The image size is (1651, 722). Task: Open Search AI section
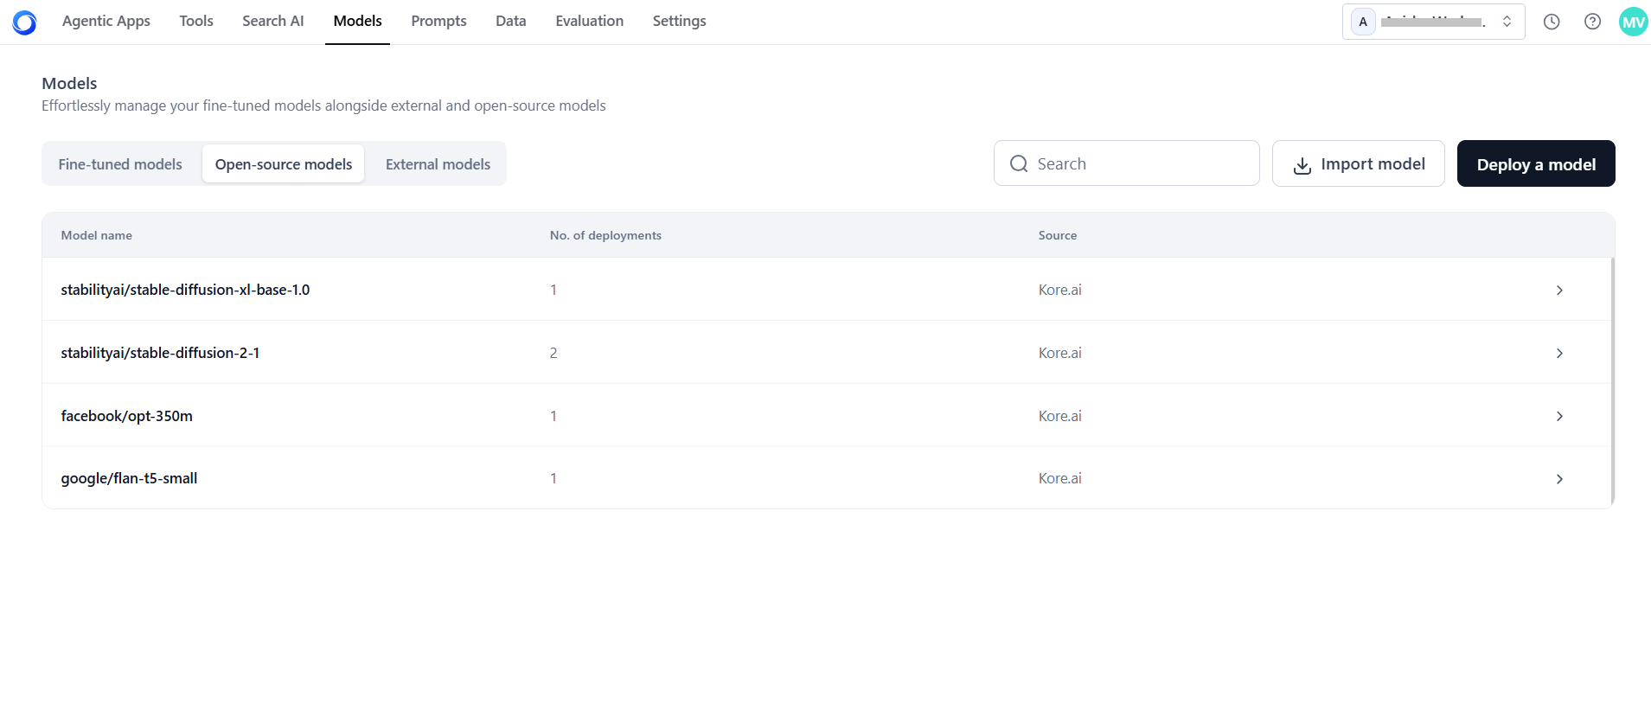(272, 21)
